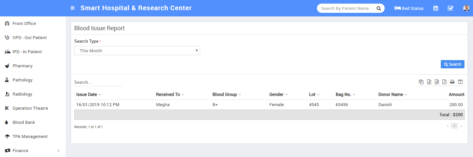Click the Records: 1 to 1 of 1 text
473x157 pixels.
(x=88, y=127)
